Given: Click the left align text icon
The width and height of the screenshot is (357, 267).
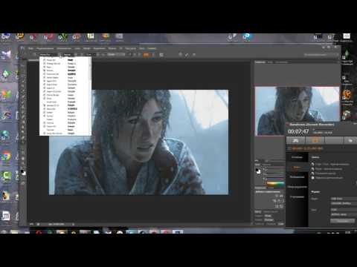Looking at the screenshot, I should coord(130,55).
